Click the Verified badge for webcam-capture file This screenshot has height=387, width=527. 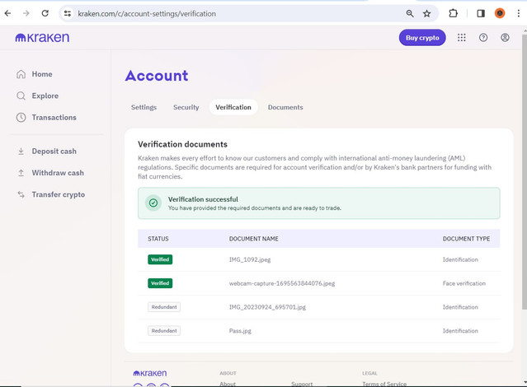pyautogui.click(x=160, y=283)
